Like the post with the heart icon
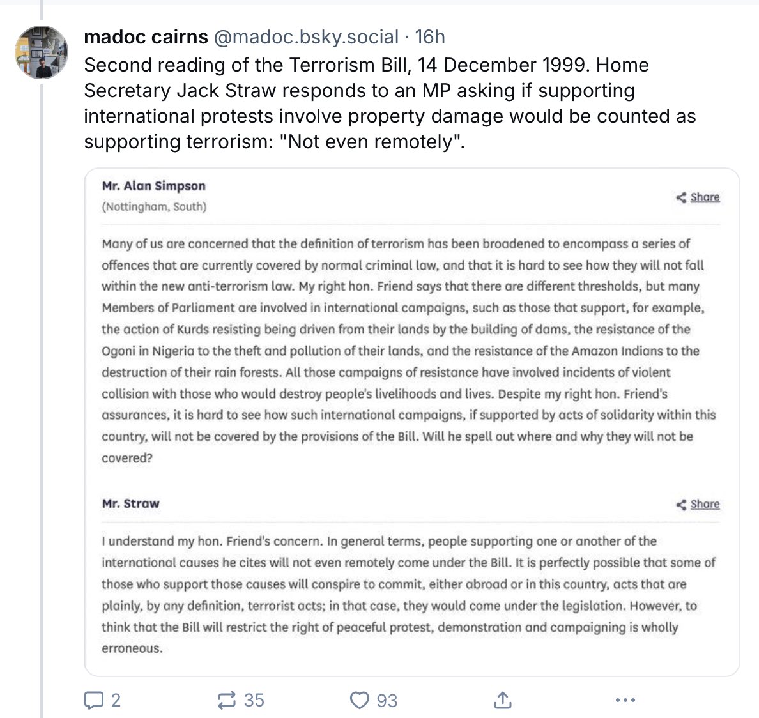This screenshot has width=759, height=718. tap(359, 699)
